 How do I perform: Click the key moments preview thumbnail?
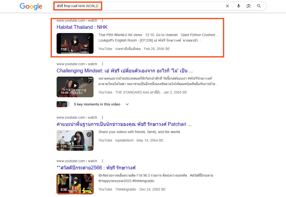63,104
